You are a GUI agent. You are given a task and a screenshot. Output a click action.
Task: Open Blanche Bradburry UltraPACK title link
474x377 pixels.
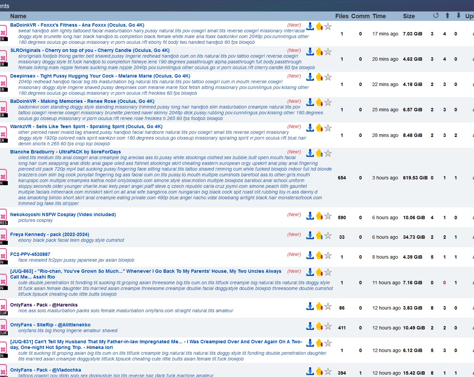click(66, 152)
